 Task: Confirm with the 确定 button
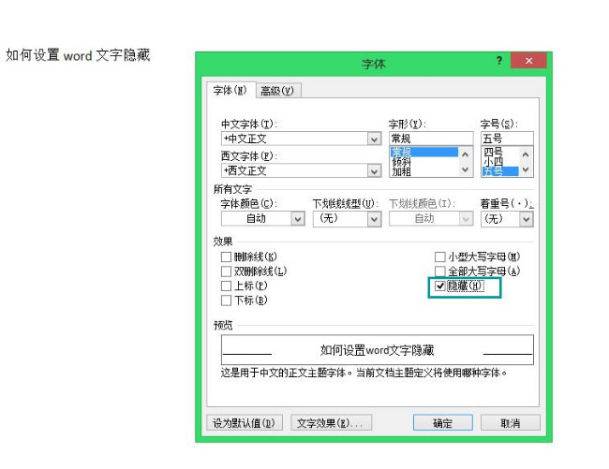click(443, 423)
